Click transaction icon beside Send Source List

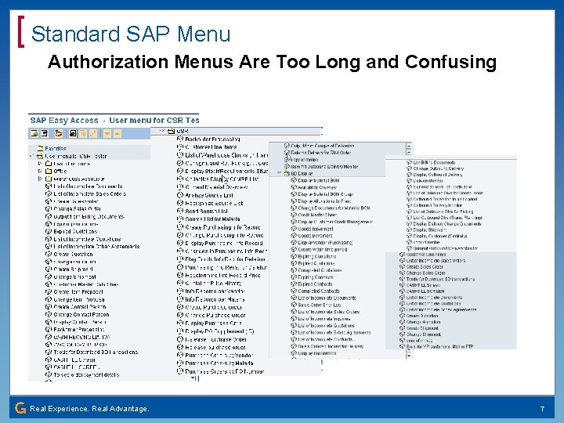[180, 211]
